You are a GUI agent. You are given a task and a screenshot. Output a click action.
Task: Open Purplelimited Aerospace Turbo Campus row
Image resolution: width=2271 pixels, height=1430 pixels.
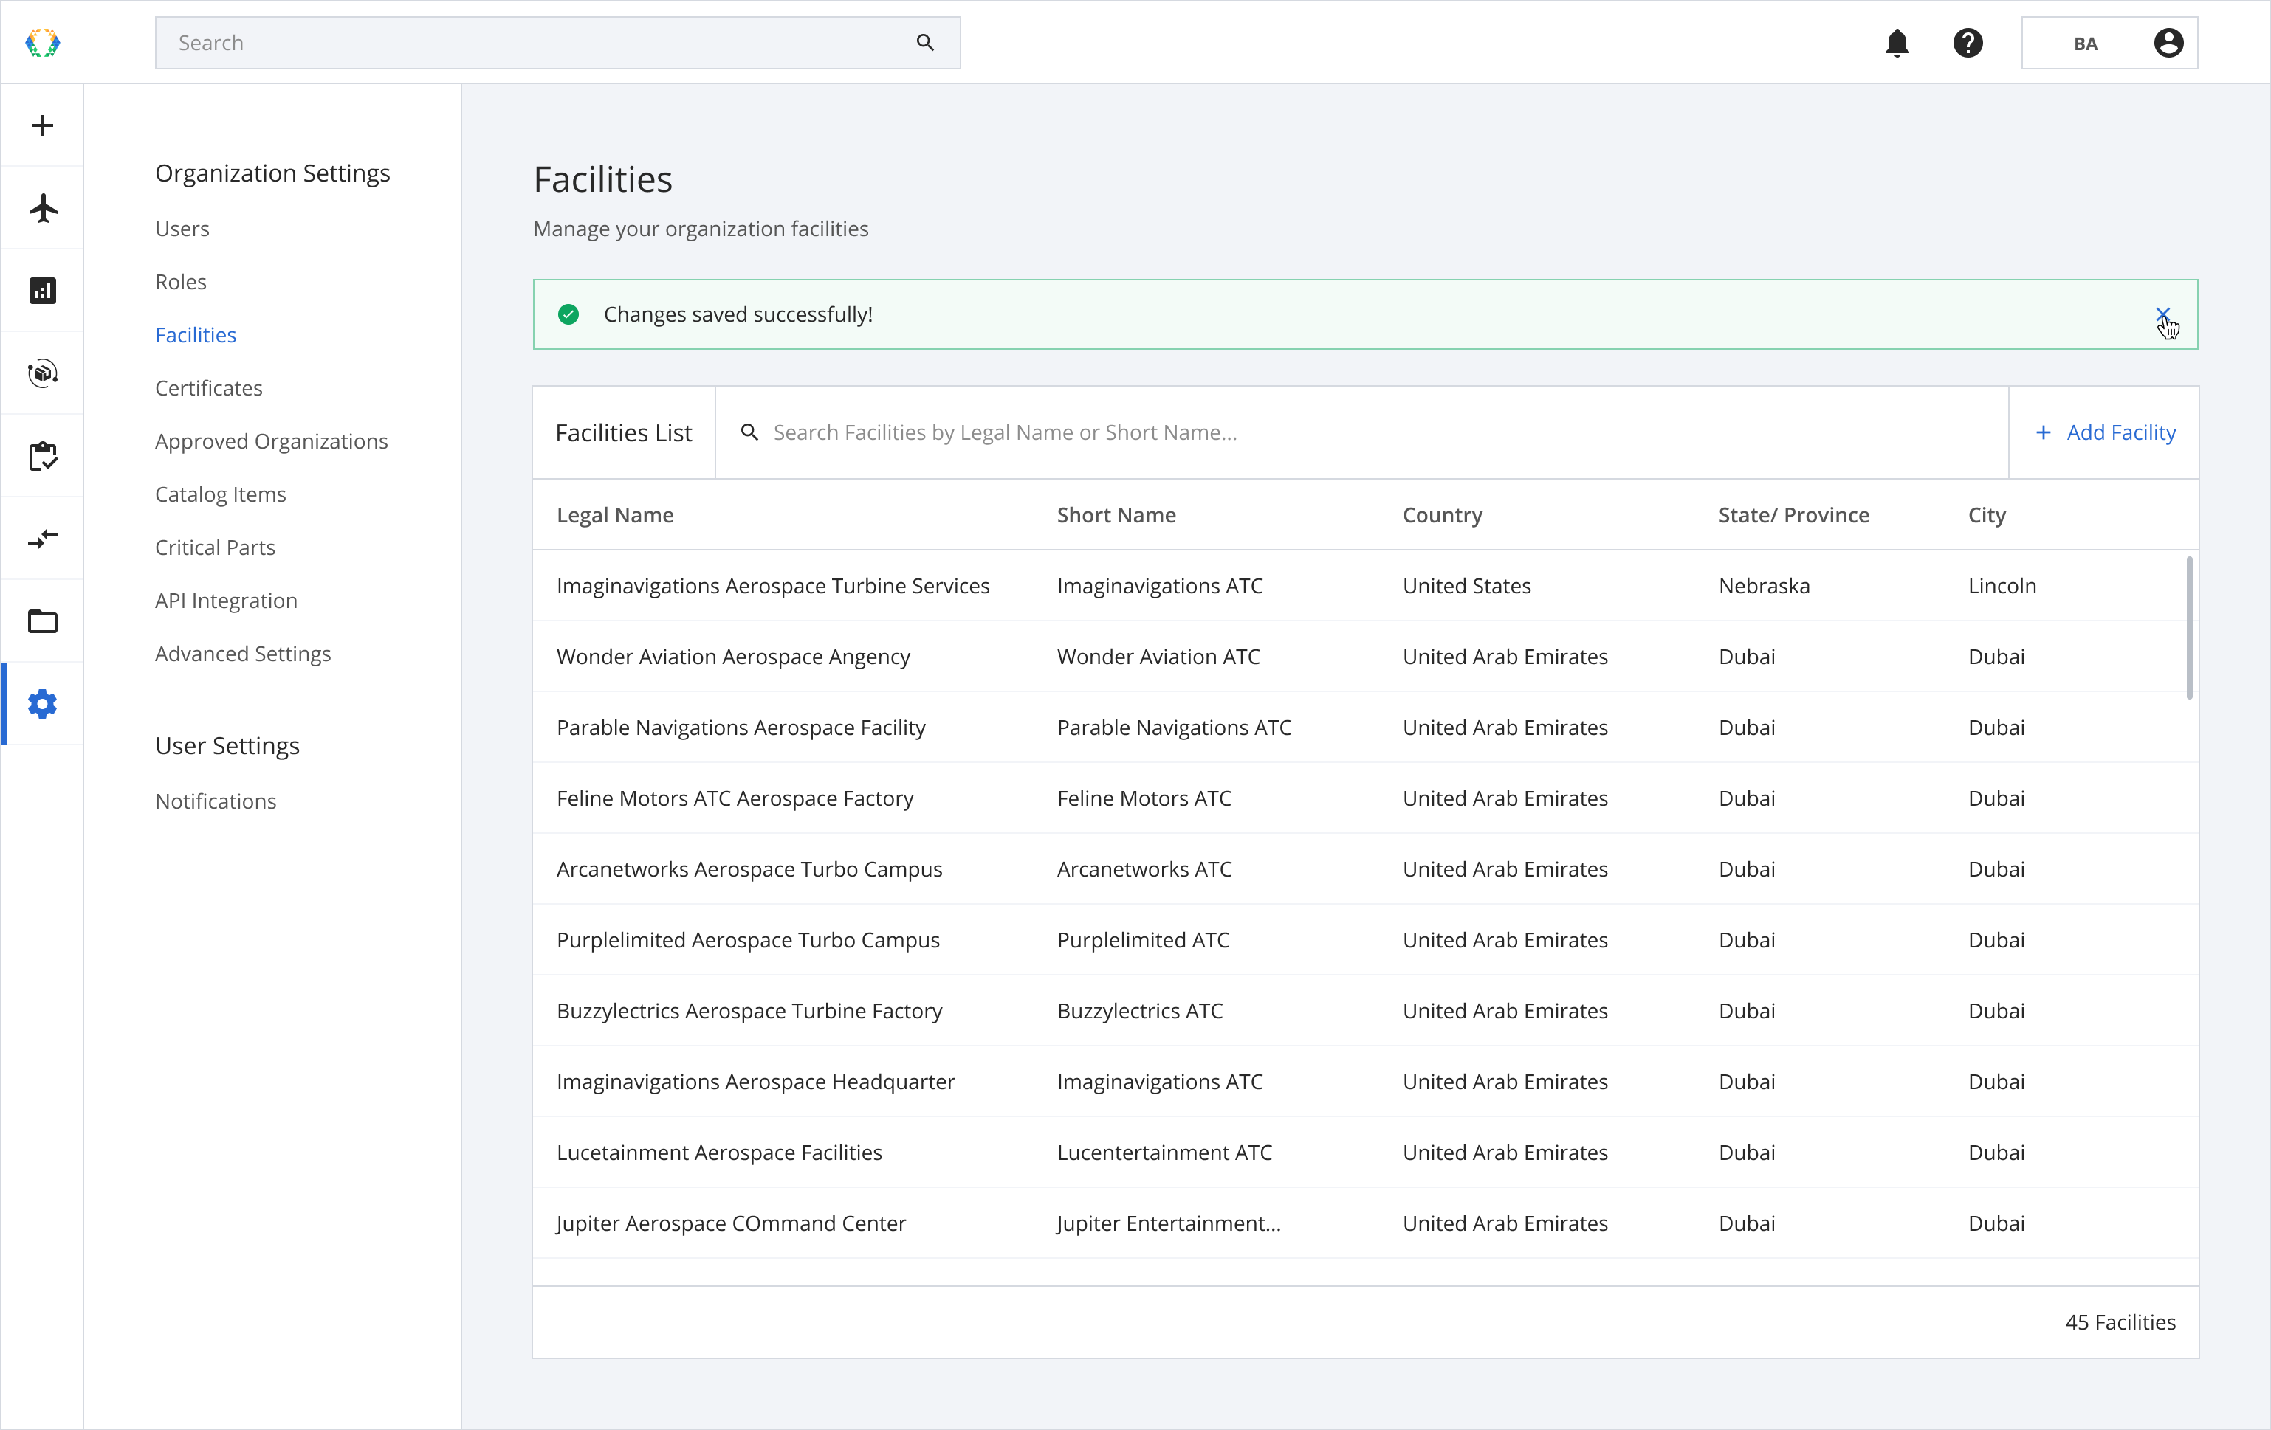pos(1366,940)
